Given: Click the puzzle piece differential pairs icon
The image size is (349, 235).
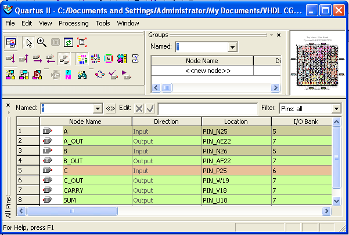Looking at the screenshot, I should (122, 58).
